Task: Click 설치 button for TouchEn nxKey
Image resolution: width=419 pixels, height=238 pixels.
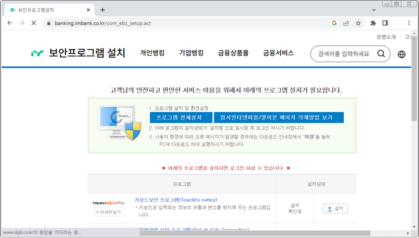Action: pos(335,208)
